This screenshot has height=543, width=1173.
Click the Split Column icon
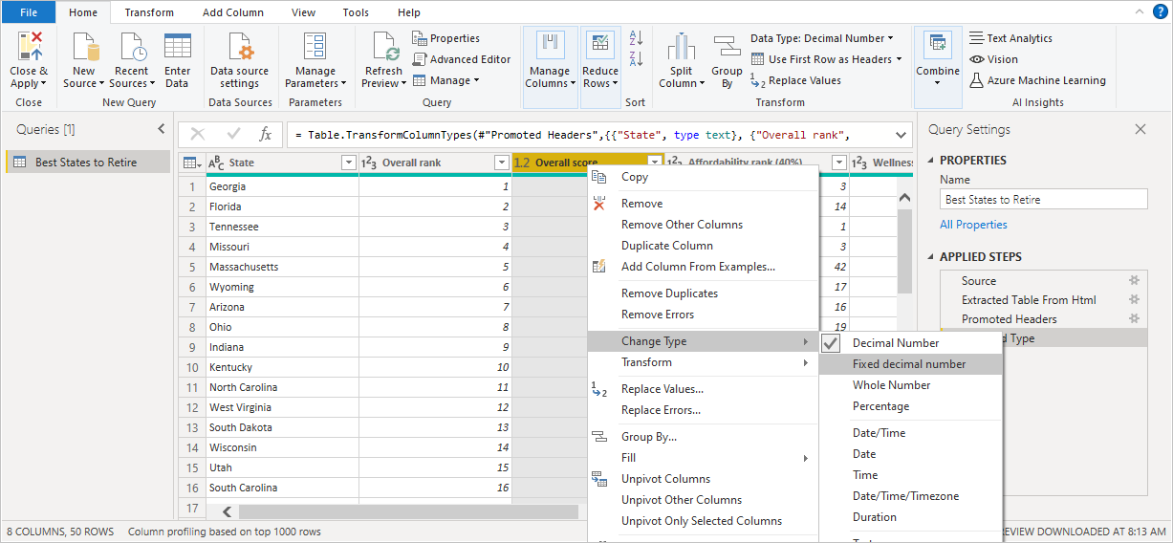coord(681,47)
